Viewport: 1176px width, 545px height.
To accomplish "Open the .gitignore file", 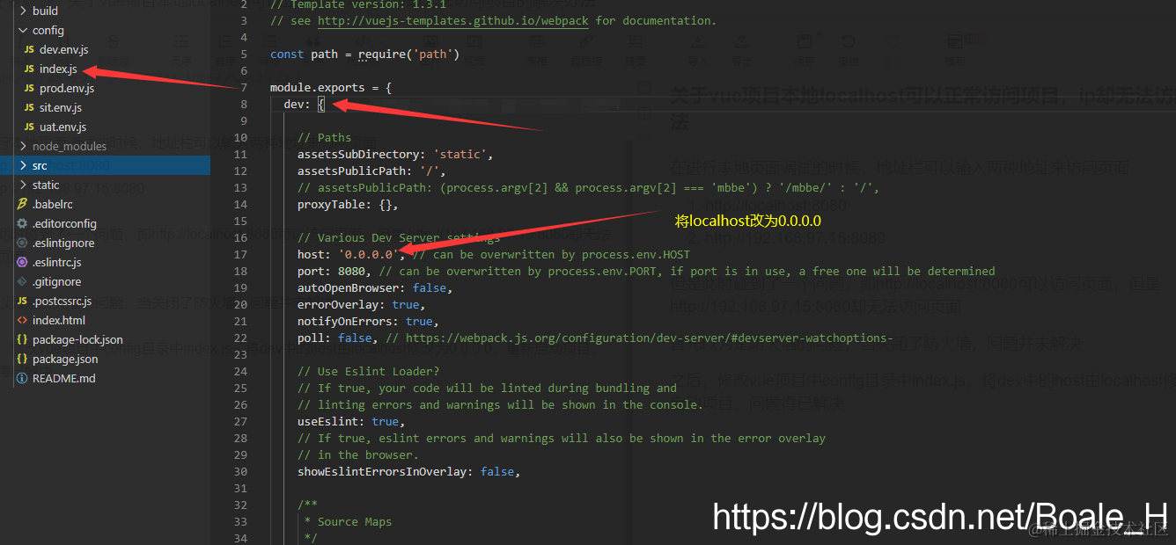I will pos(56,282).
